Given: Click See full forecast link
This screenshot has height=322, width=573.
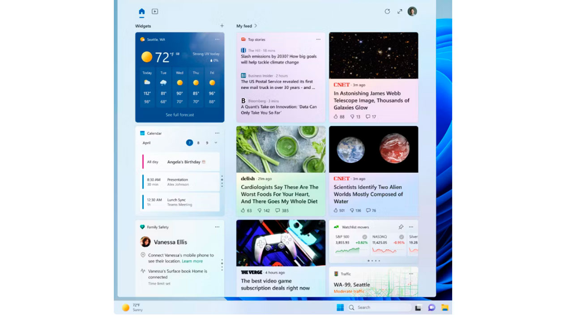Looking at the screenshot, I should click(180, 115).
